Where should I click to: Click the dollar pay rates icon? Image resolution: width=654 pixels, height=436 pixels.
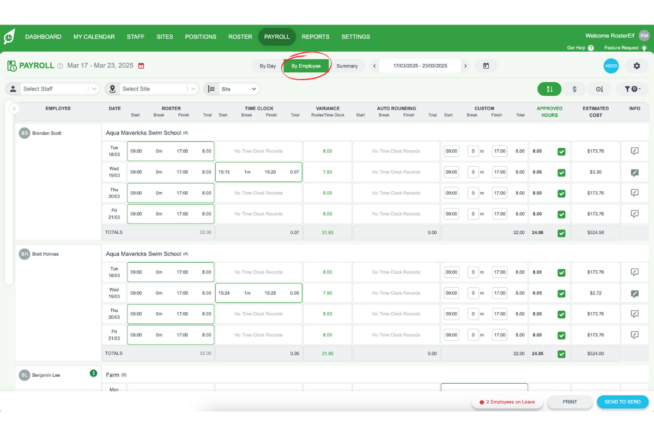pyautogui.click(x=574, y=88)
